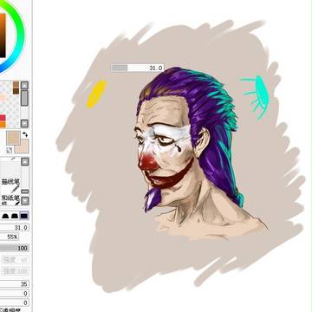Click the brush size field showing 31.0
The image size is (312, 312).
point(15,227)
